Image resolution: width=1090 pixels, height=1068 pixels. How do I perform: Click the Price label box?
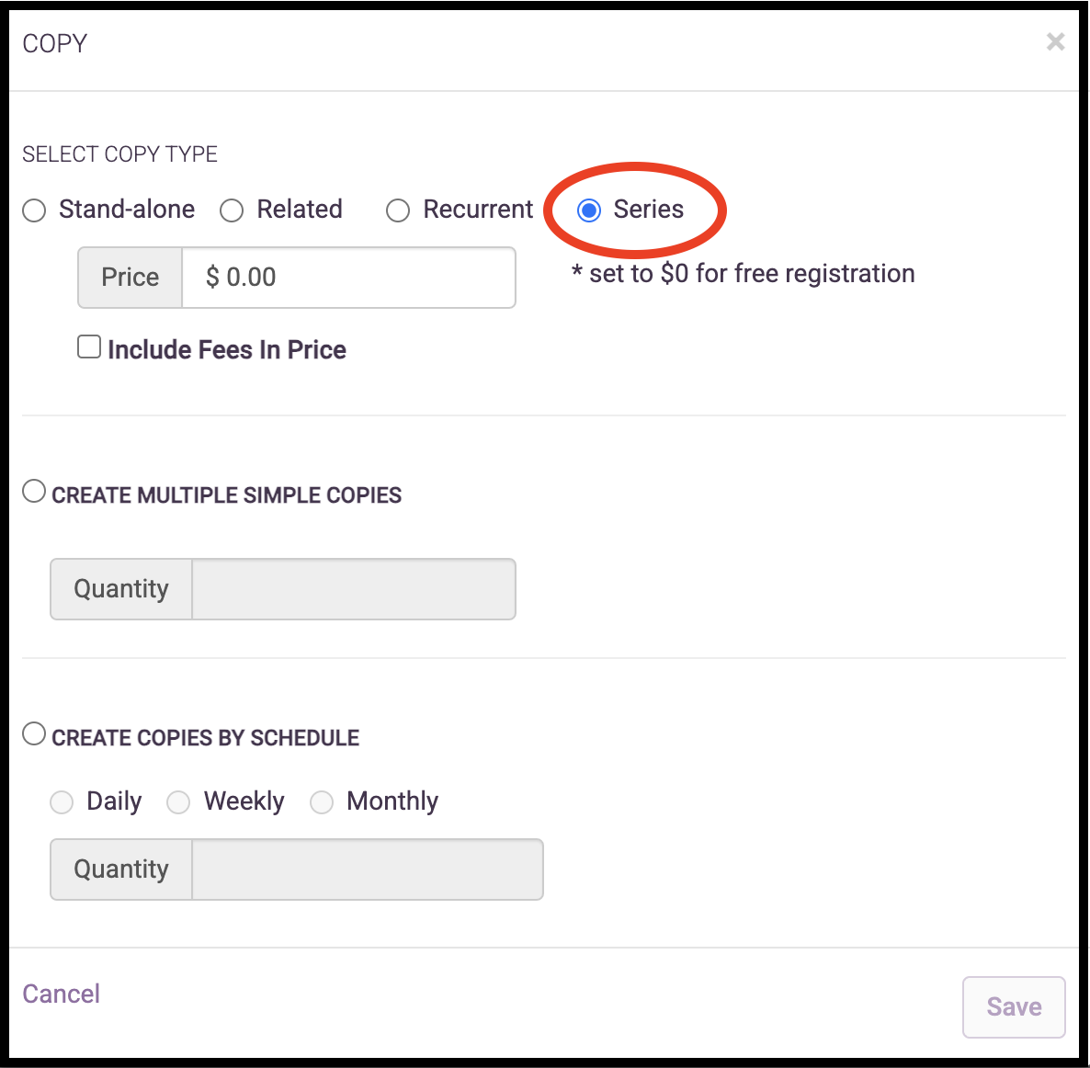[x=130, y=278]
